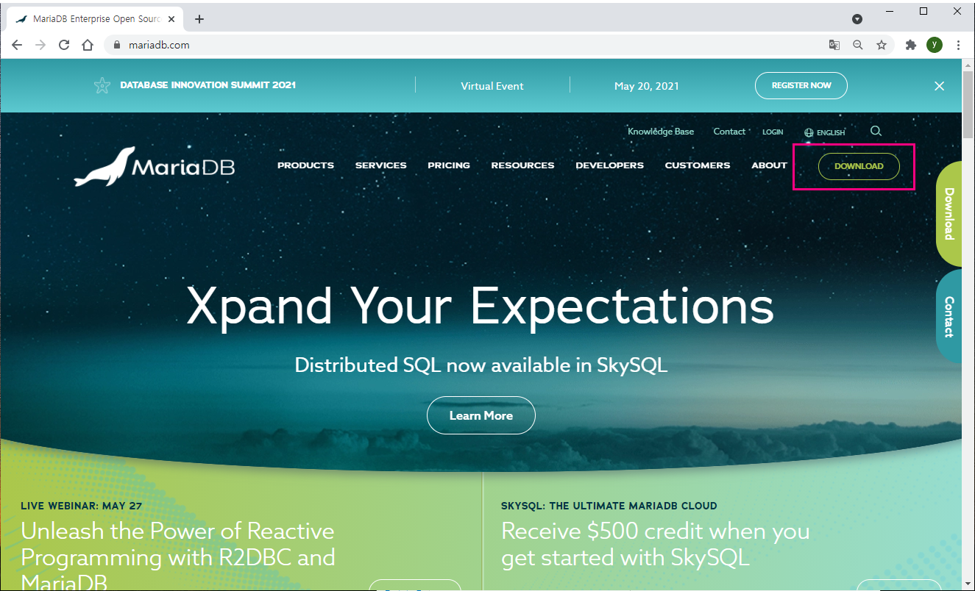This screenshot has height=591, width=975.
Task: Open the green profile avatar 'y'
Action: [x=935, y=45]
